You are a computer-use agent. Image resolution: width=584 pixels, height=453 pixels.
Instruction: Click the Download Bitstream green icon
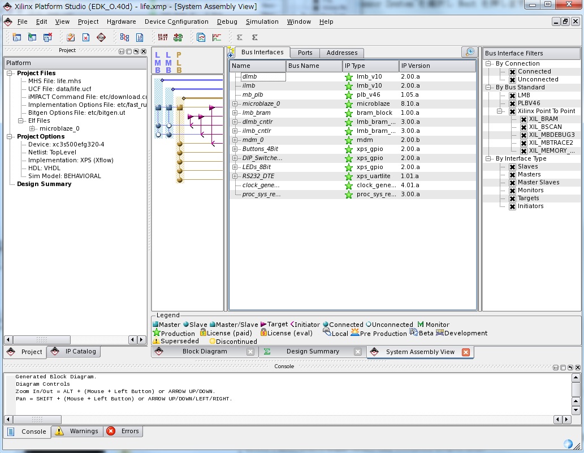click(178, 37)
